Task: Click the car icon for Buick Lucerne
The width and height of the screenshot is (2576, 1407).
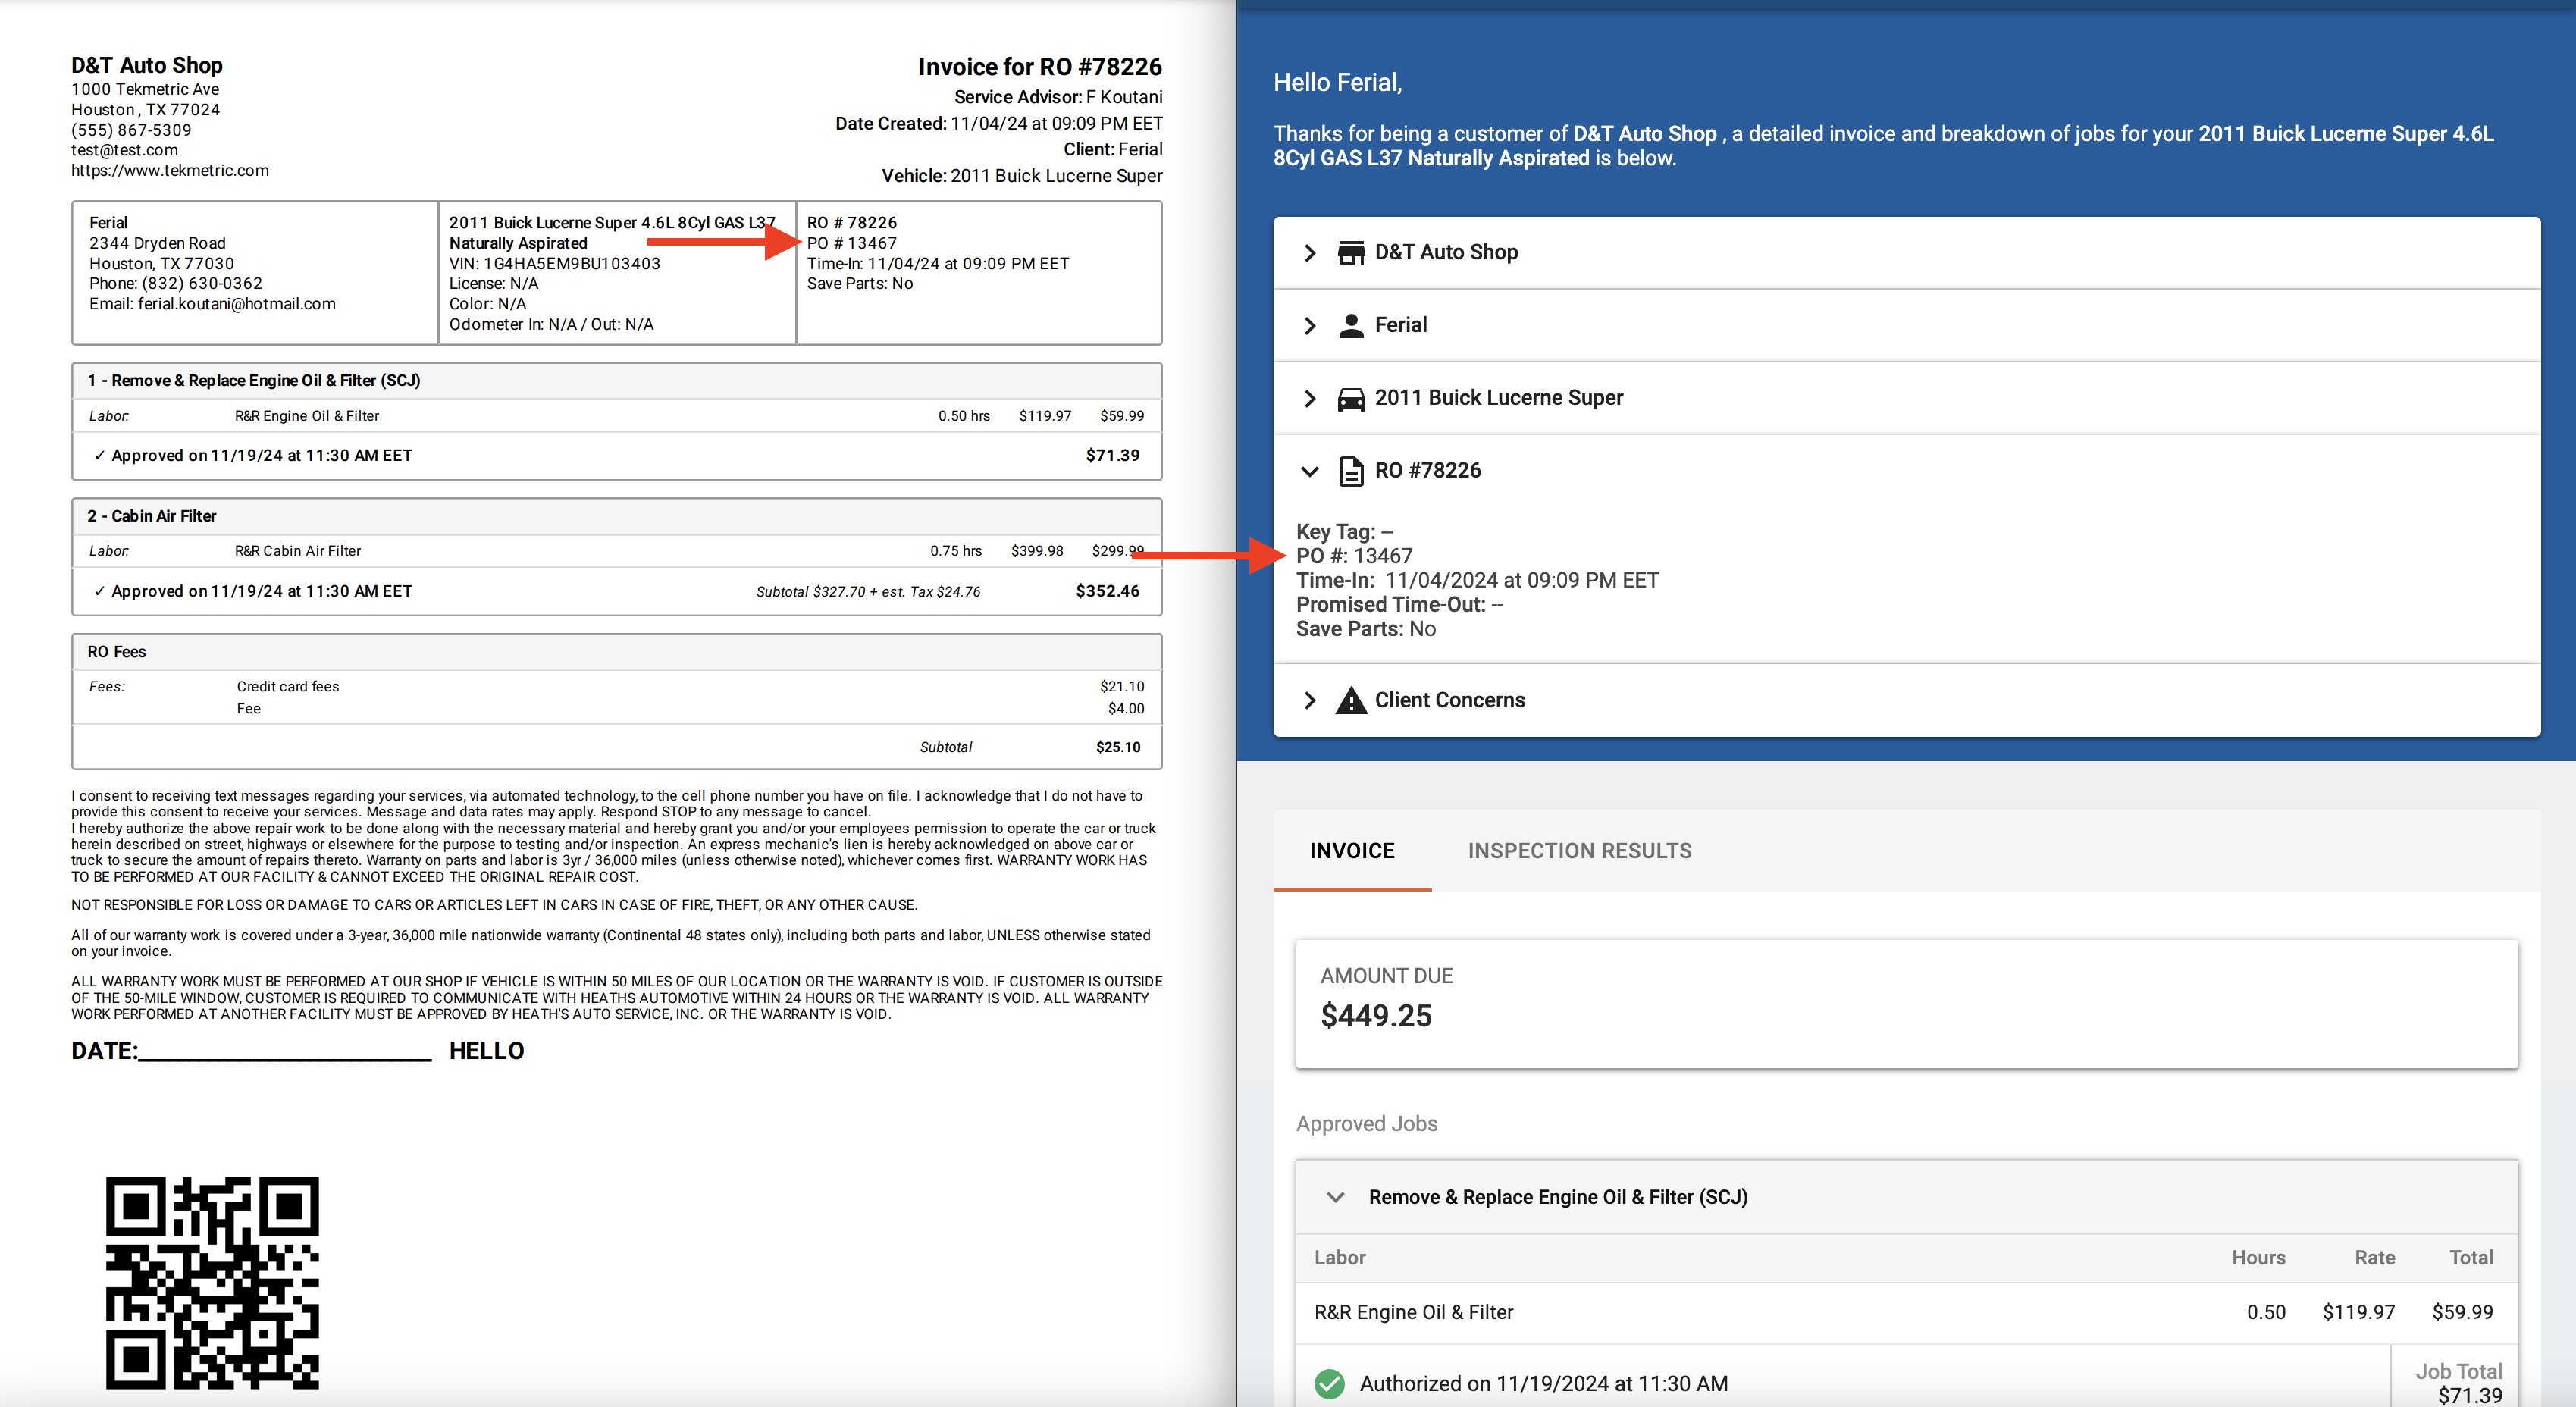Action: pyautogui.click(x=1351, y=399)
